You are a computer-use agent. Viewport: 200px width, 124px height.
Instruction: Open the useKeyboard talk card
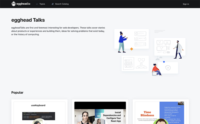(x=39, y=112)
